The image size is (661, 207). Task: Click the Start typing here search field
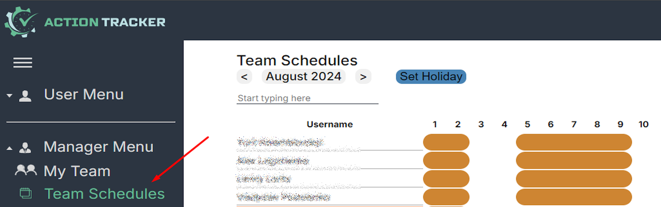[x=307, y=98]
